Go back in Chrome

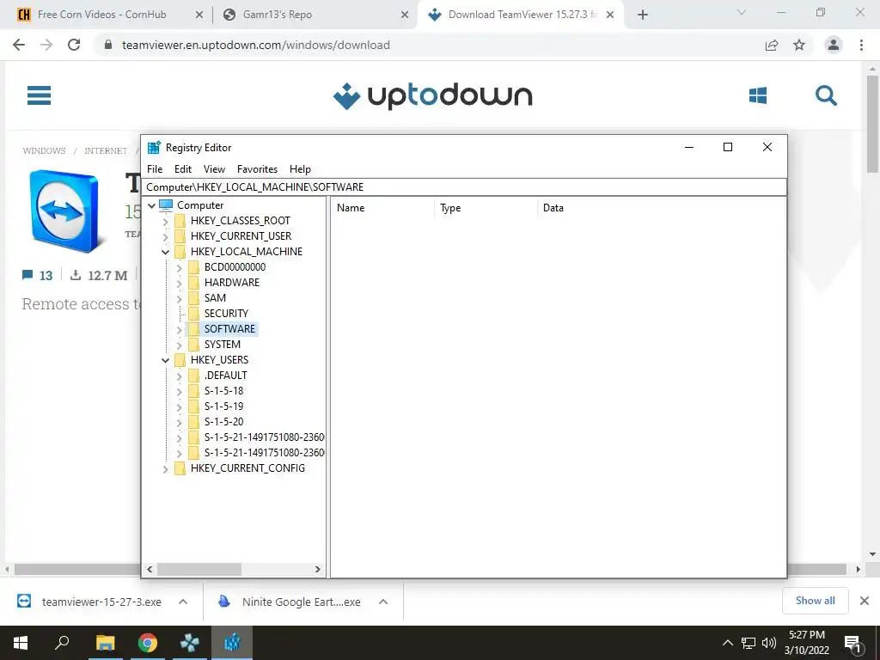19,45
